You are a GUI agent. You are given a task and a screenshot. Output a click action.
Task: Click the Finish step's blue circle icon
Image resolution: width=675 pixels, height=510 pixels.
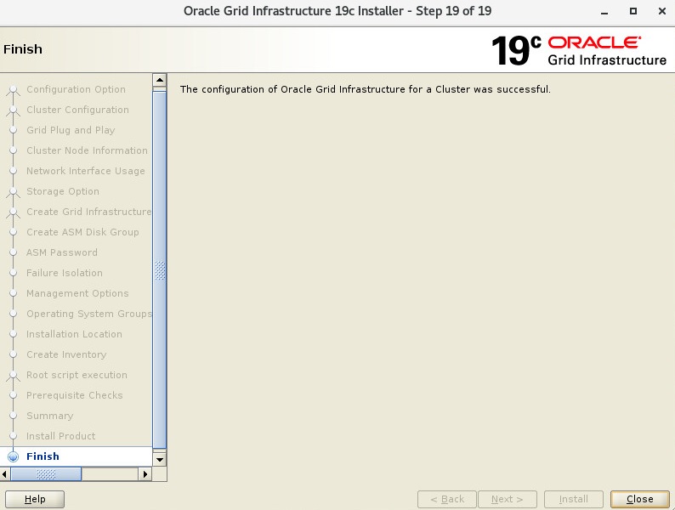14,456
